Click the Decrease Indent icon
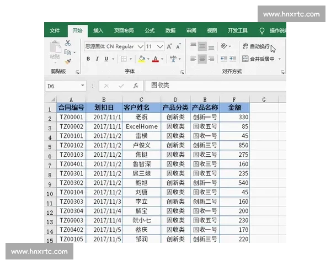The width and height of the screenshot is (331, 265). click(224, 59)
